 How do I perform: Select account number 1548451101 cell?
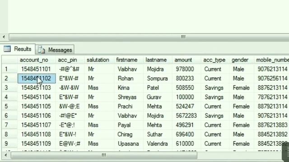coord(37,69)
